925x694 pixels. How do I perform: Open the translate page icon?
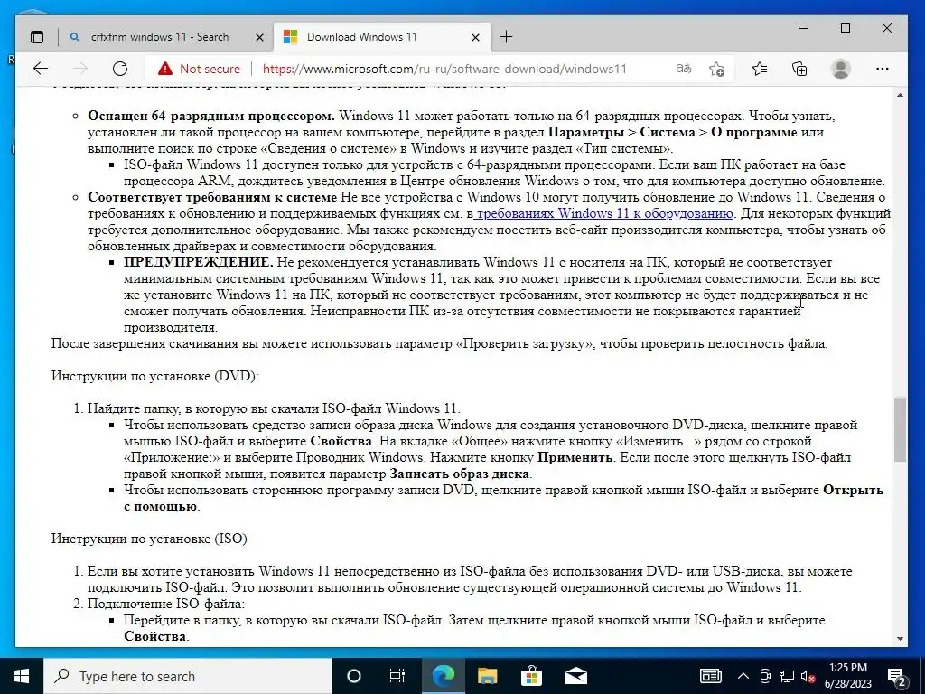(683, 69)
